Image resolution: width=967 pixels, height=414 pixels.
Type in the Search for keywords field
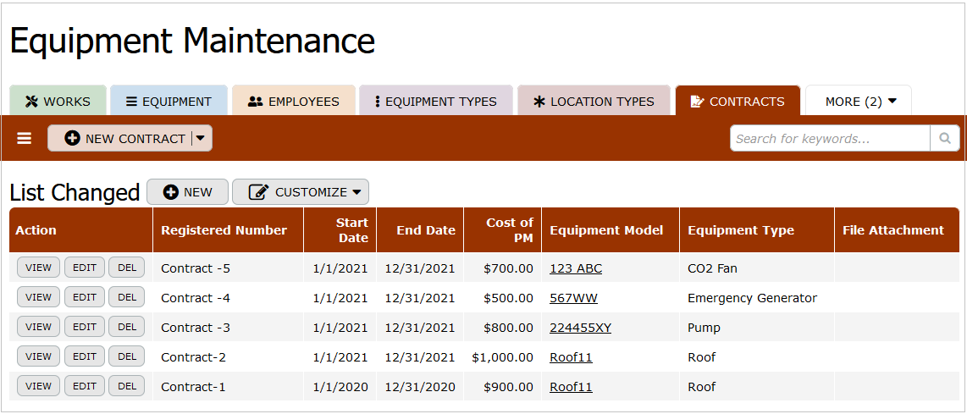(x=829, y=139)
